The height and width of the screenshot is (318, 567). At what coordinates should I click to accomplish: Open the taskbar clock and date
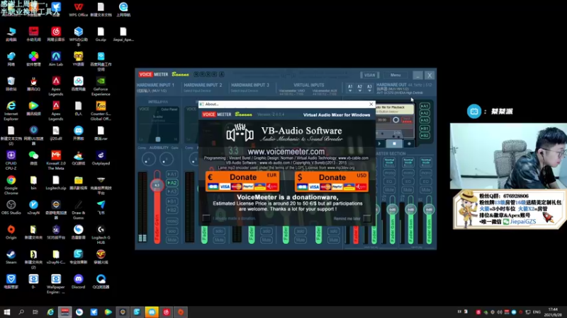(553, 312)
